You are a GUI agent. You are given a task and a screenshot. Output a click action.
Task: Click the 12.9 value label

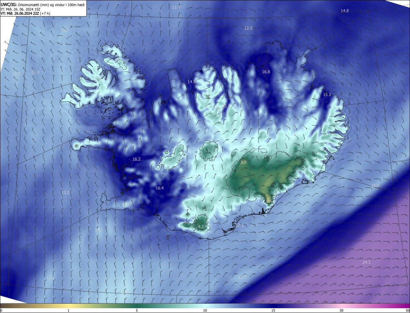pyautogui.click(x=248, y=28)
